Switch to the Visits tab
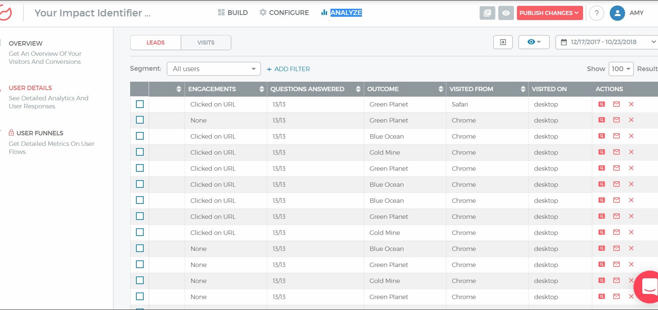 pyautogui.click(x=206, y=43)
